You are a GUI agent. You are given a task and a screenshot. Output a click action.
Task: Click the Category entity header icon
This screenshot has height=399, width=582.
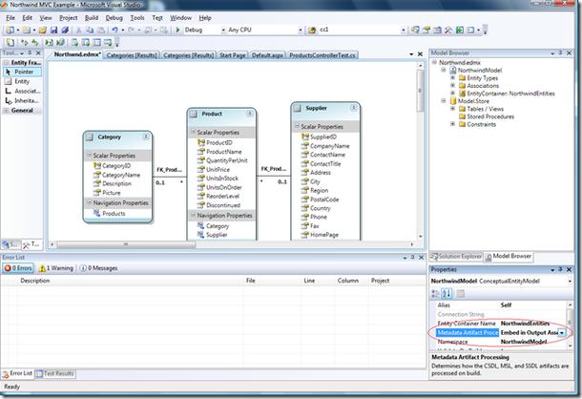point(91,137)
